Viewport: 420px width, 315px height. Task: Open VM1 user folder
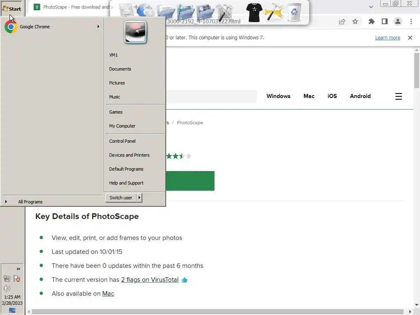point(113,55)
